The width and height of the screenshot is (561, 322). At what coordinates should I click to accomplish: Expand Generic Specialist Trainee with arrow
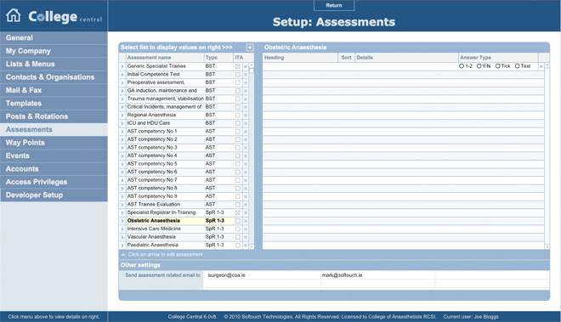(x=122, y=66)
